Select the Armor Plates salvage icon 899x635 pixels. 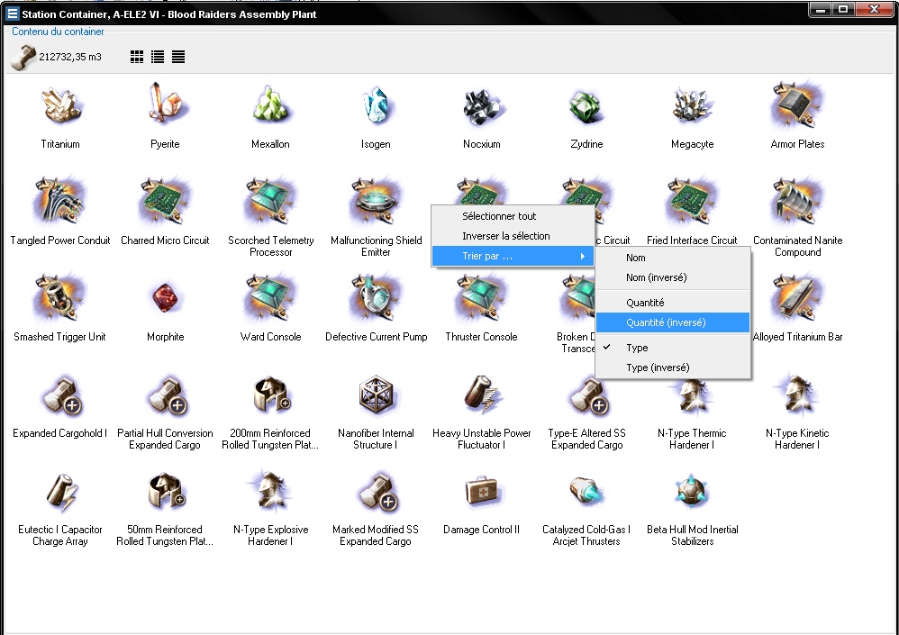click(797, 104)
